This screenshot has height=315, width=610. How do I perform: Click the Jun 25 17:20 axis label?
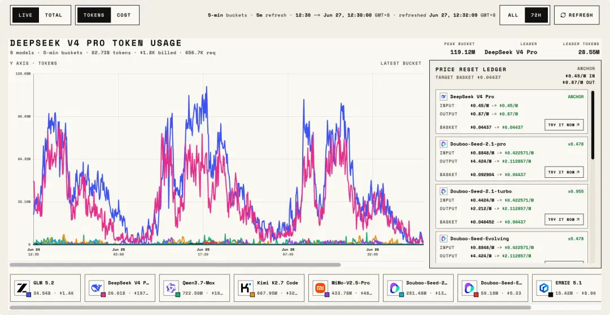(x=203, y=252)
